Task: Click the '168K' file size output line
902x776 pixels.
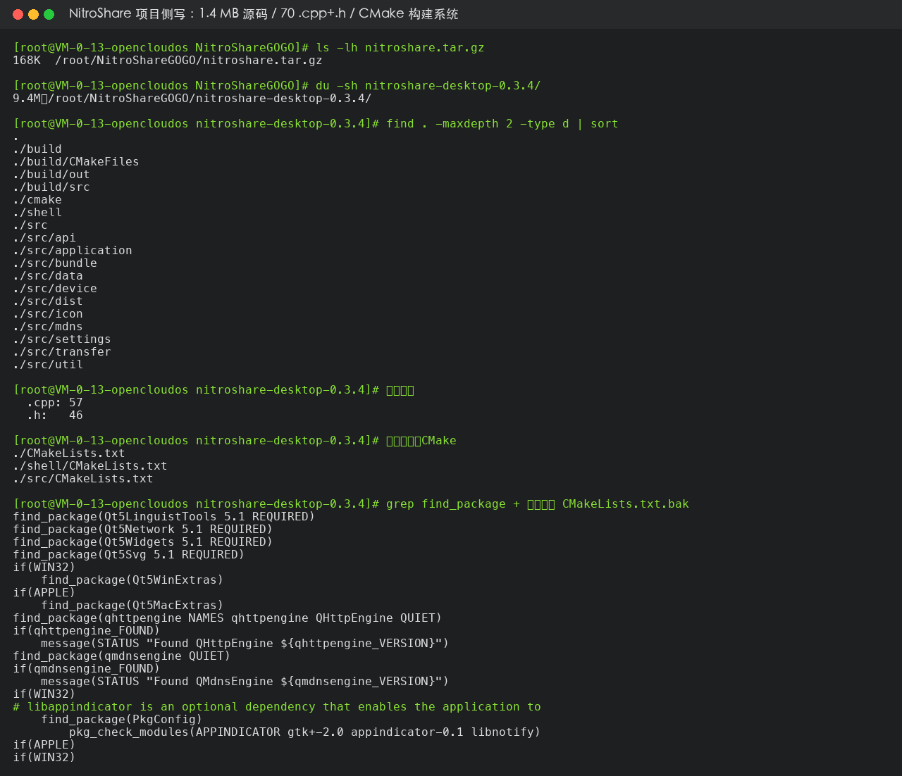Action: click(168, 61)
